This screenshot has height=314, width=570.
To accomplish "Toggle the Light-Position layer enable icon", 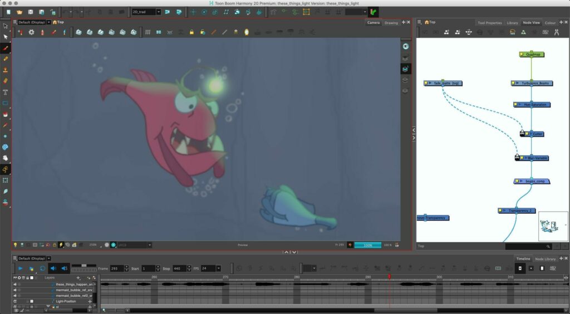I will (15, 301).
